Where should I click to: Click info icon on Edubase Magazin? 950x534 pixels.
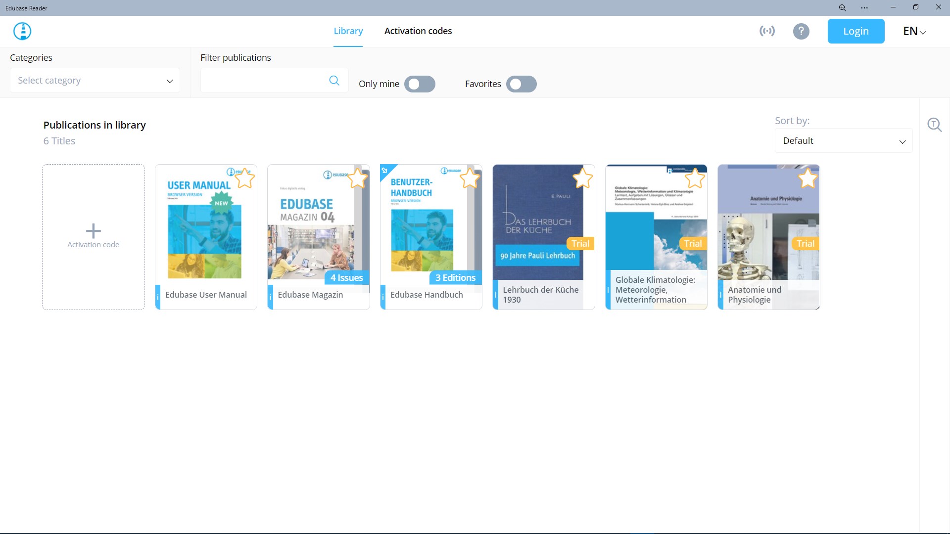(x=270, y=297)
